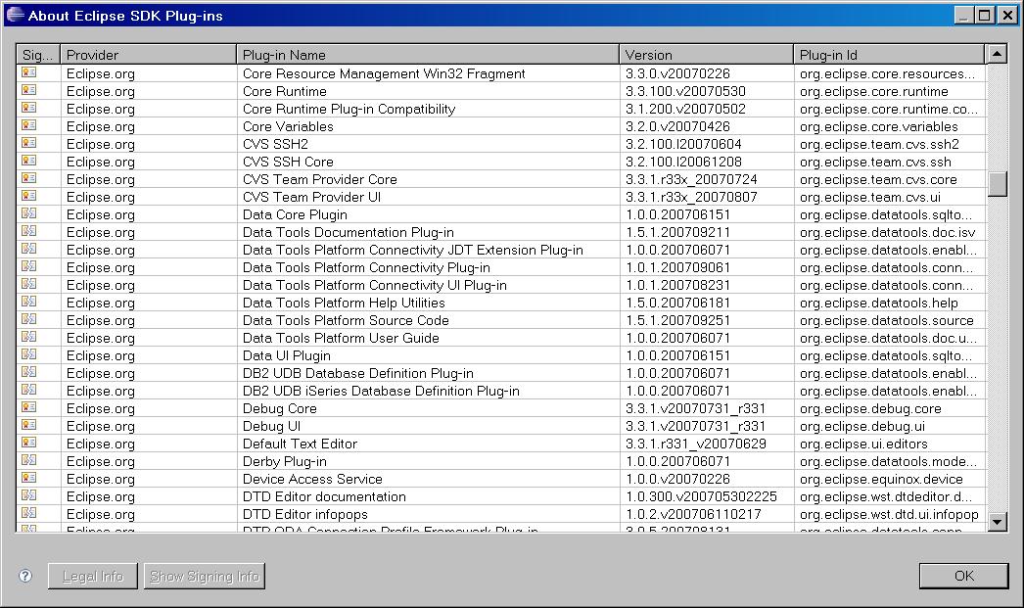Click signed icon for Core Runtime Plug-in Compatibility
Image resolution: width=1024 pixels, height=608 pixels.
pyautogui.click(x=28, y=108)
